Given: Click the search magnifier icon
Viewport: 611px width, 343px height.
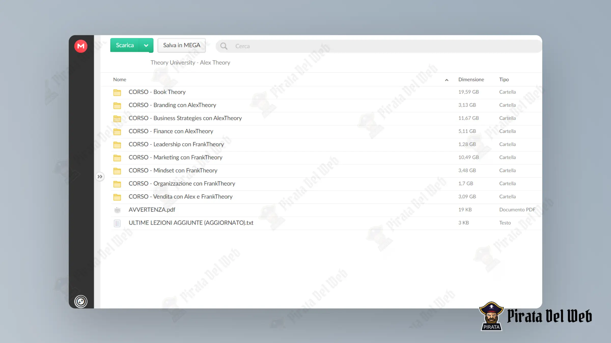Looking at the screenshot, I should click(224, 46).
